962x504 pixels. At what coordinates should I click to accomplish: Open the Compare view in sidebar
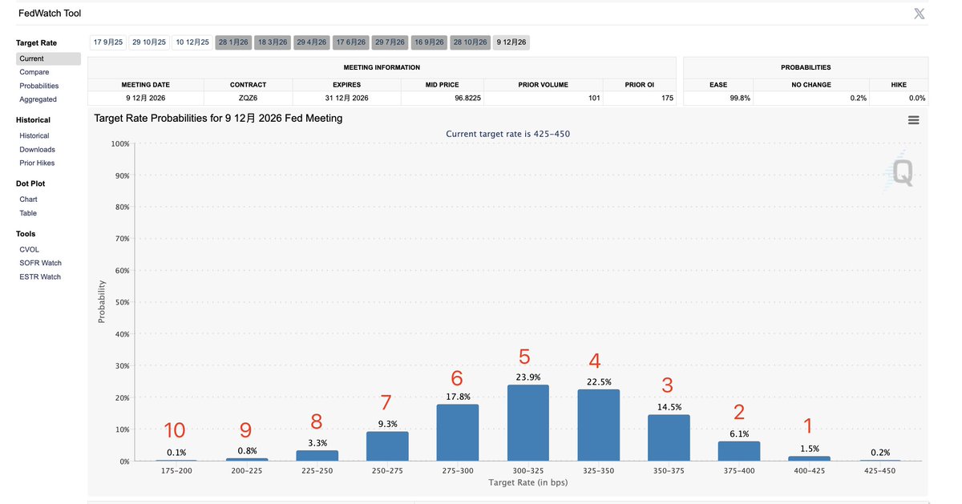click(x=34, y=72)
